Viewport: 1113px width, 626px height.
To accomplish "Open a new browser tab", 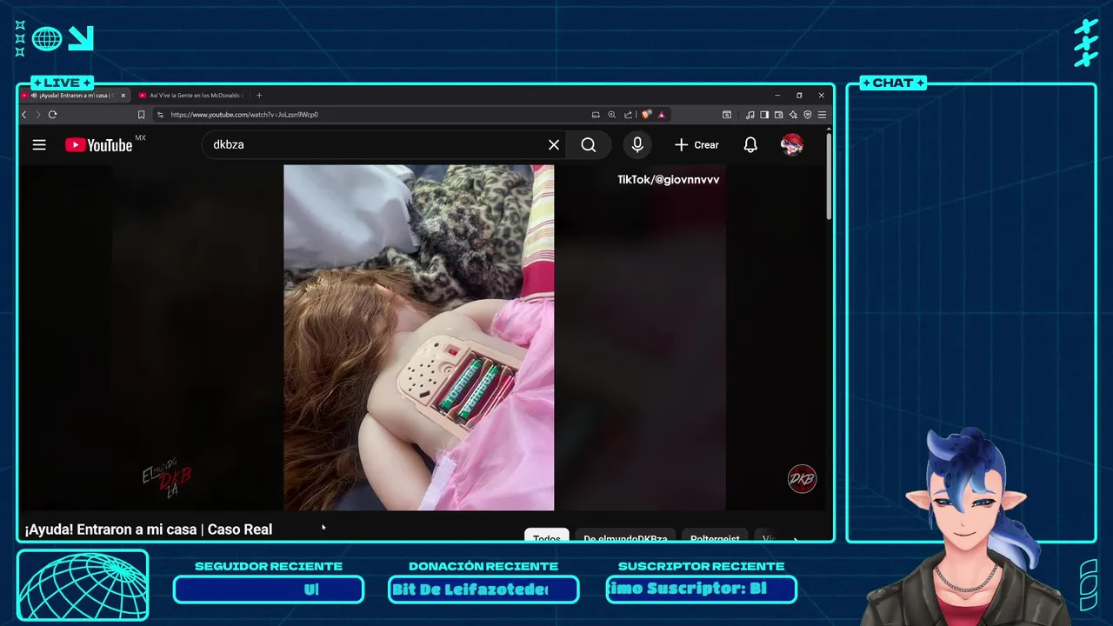I will click(x=259, y=96).
